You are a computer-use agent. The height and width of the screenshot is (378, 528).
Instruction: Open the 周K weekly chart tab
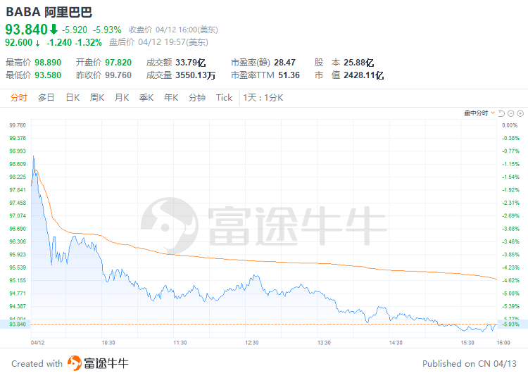[96, 98]
